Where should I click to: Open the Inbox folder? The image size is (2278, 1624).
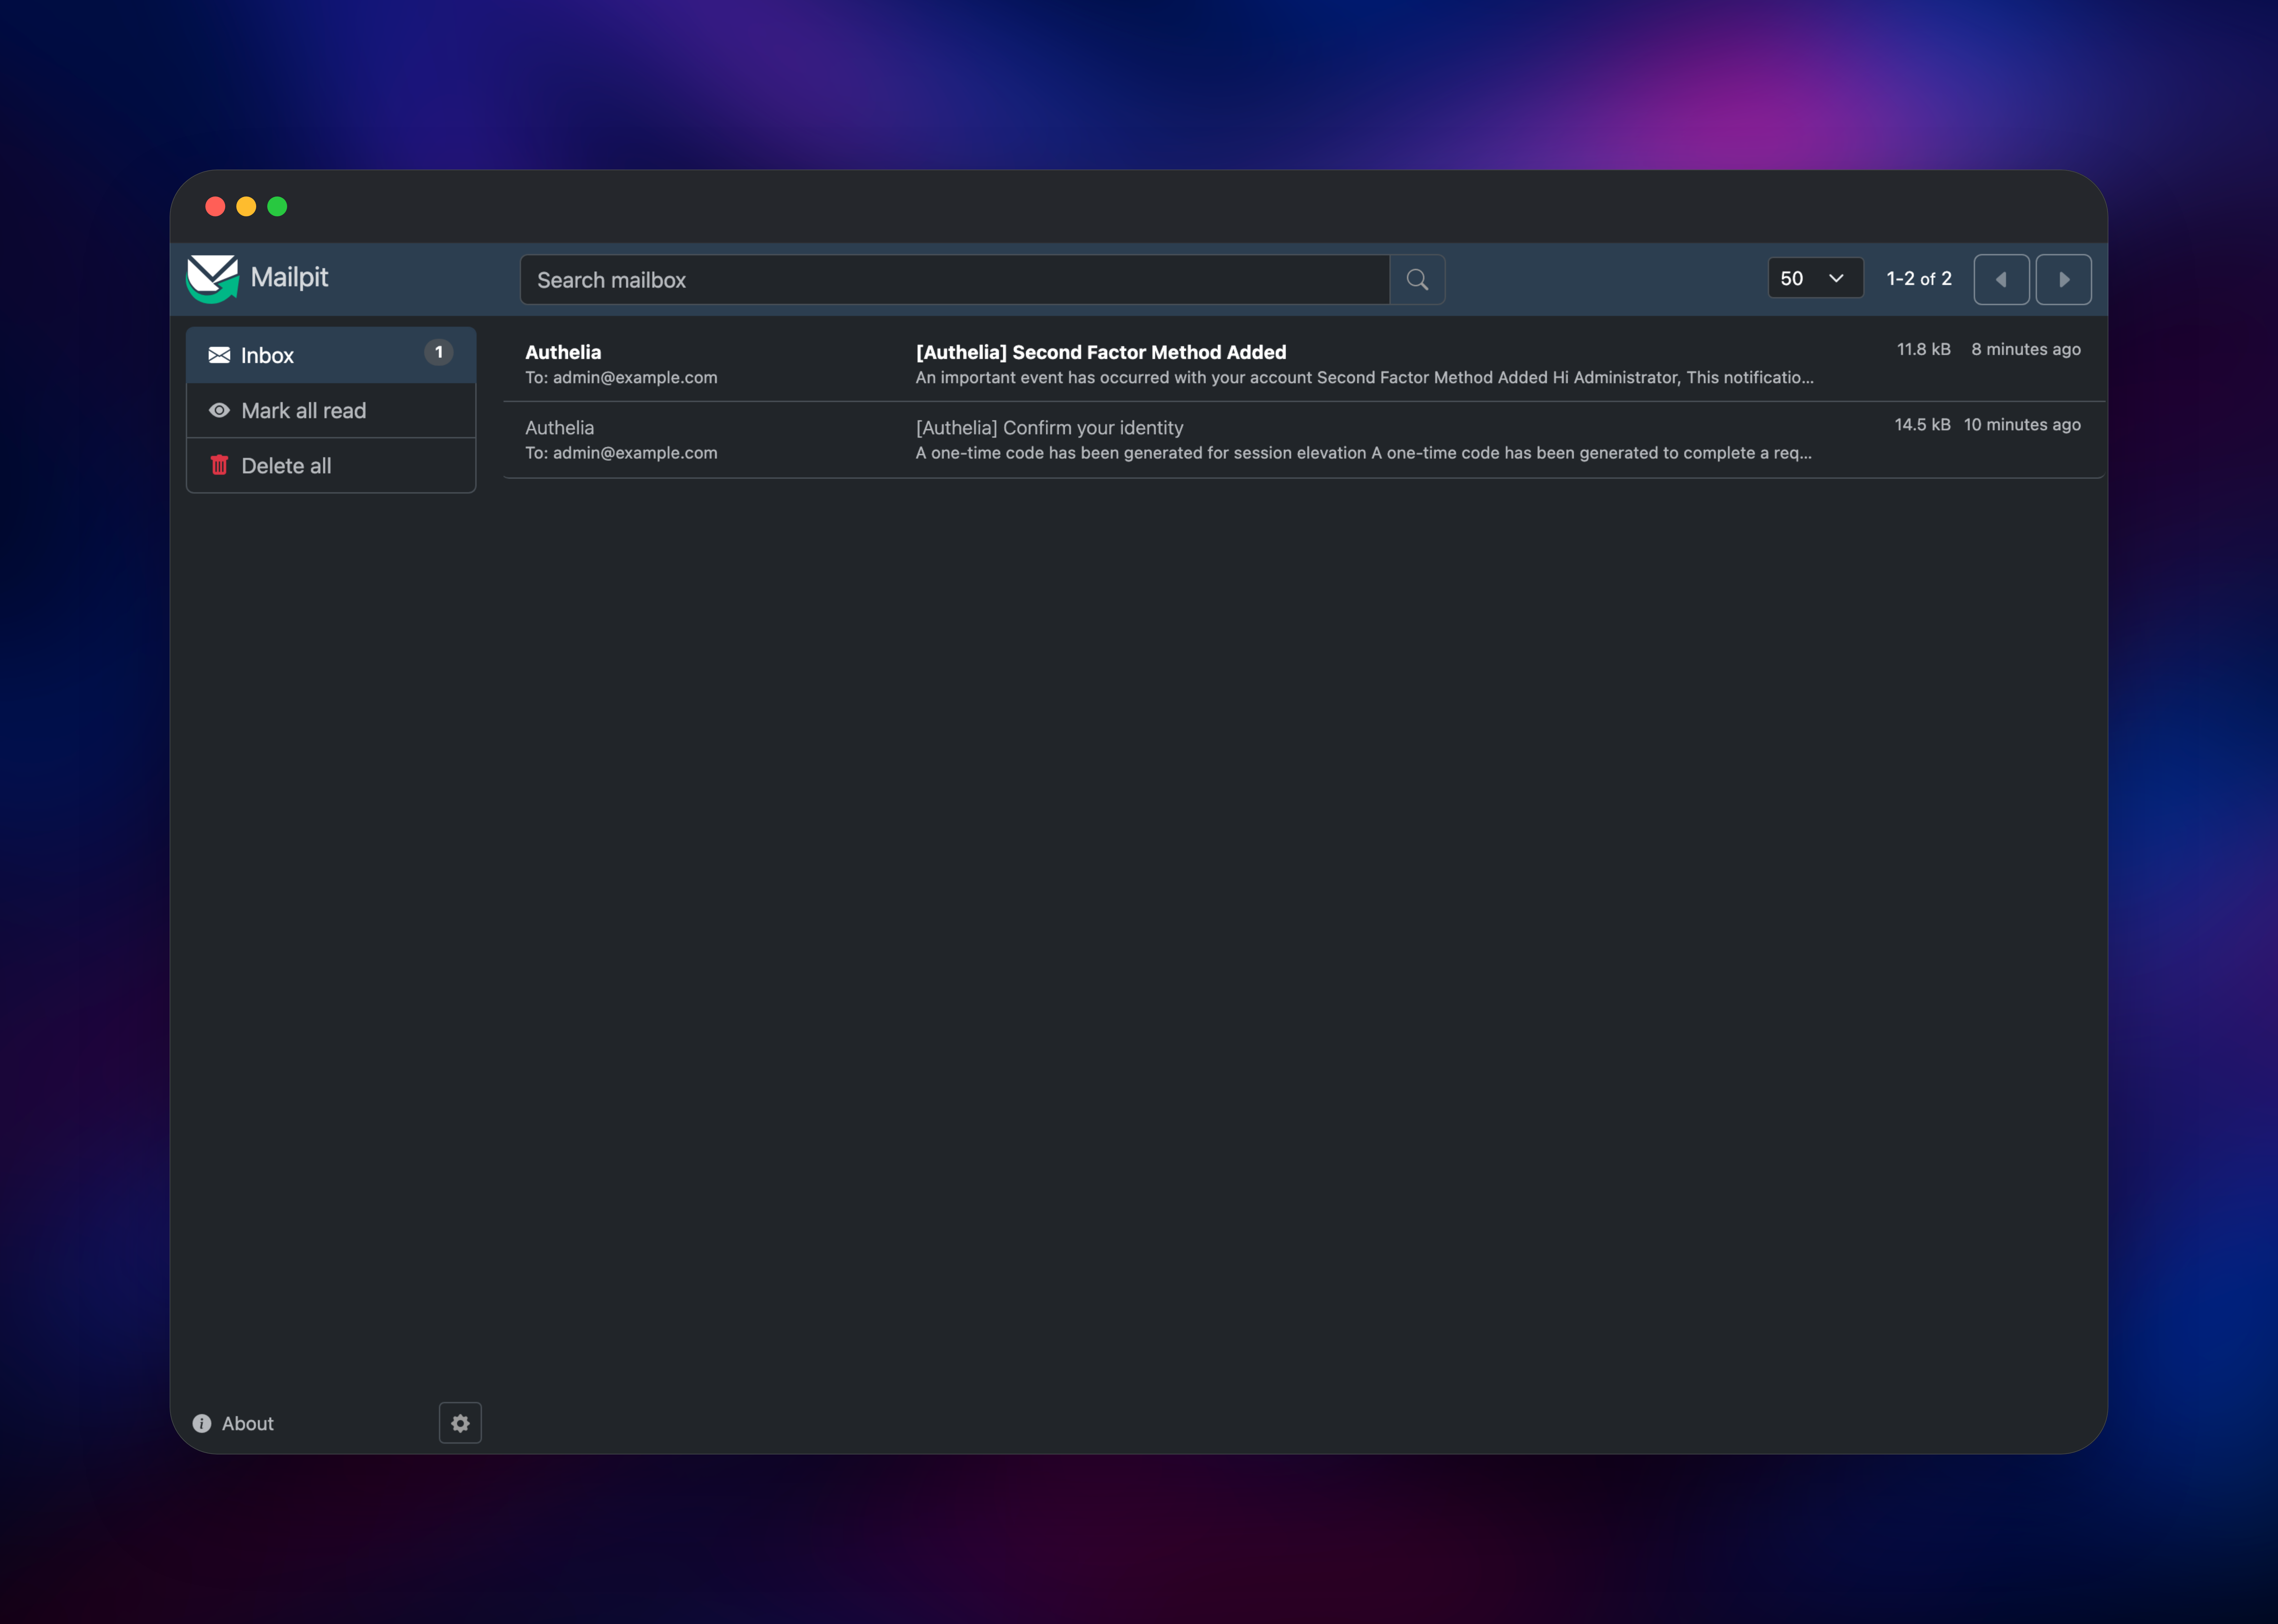(331, 355)
